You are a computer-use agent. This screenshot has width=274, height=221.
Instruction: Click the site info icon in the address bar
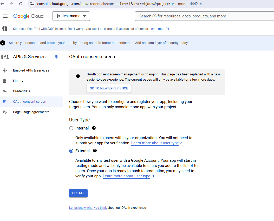(32, 4)
